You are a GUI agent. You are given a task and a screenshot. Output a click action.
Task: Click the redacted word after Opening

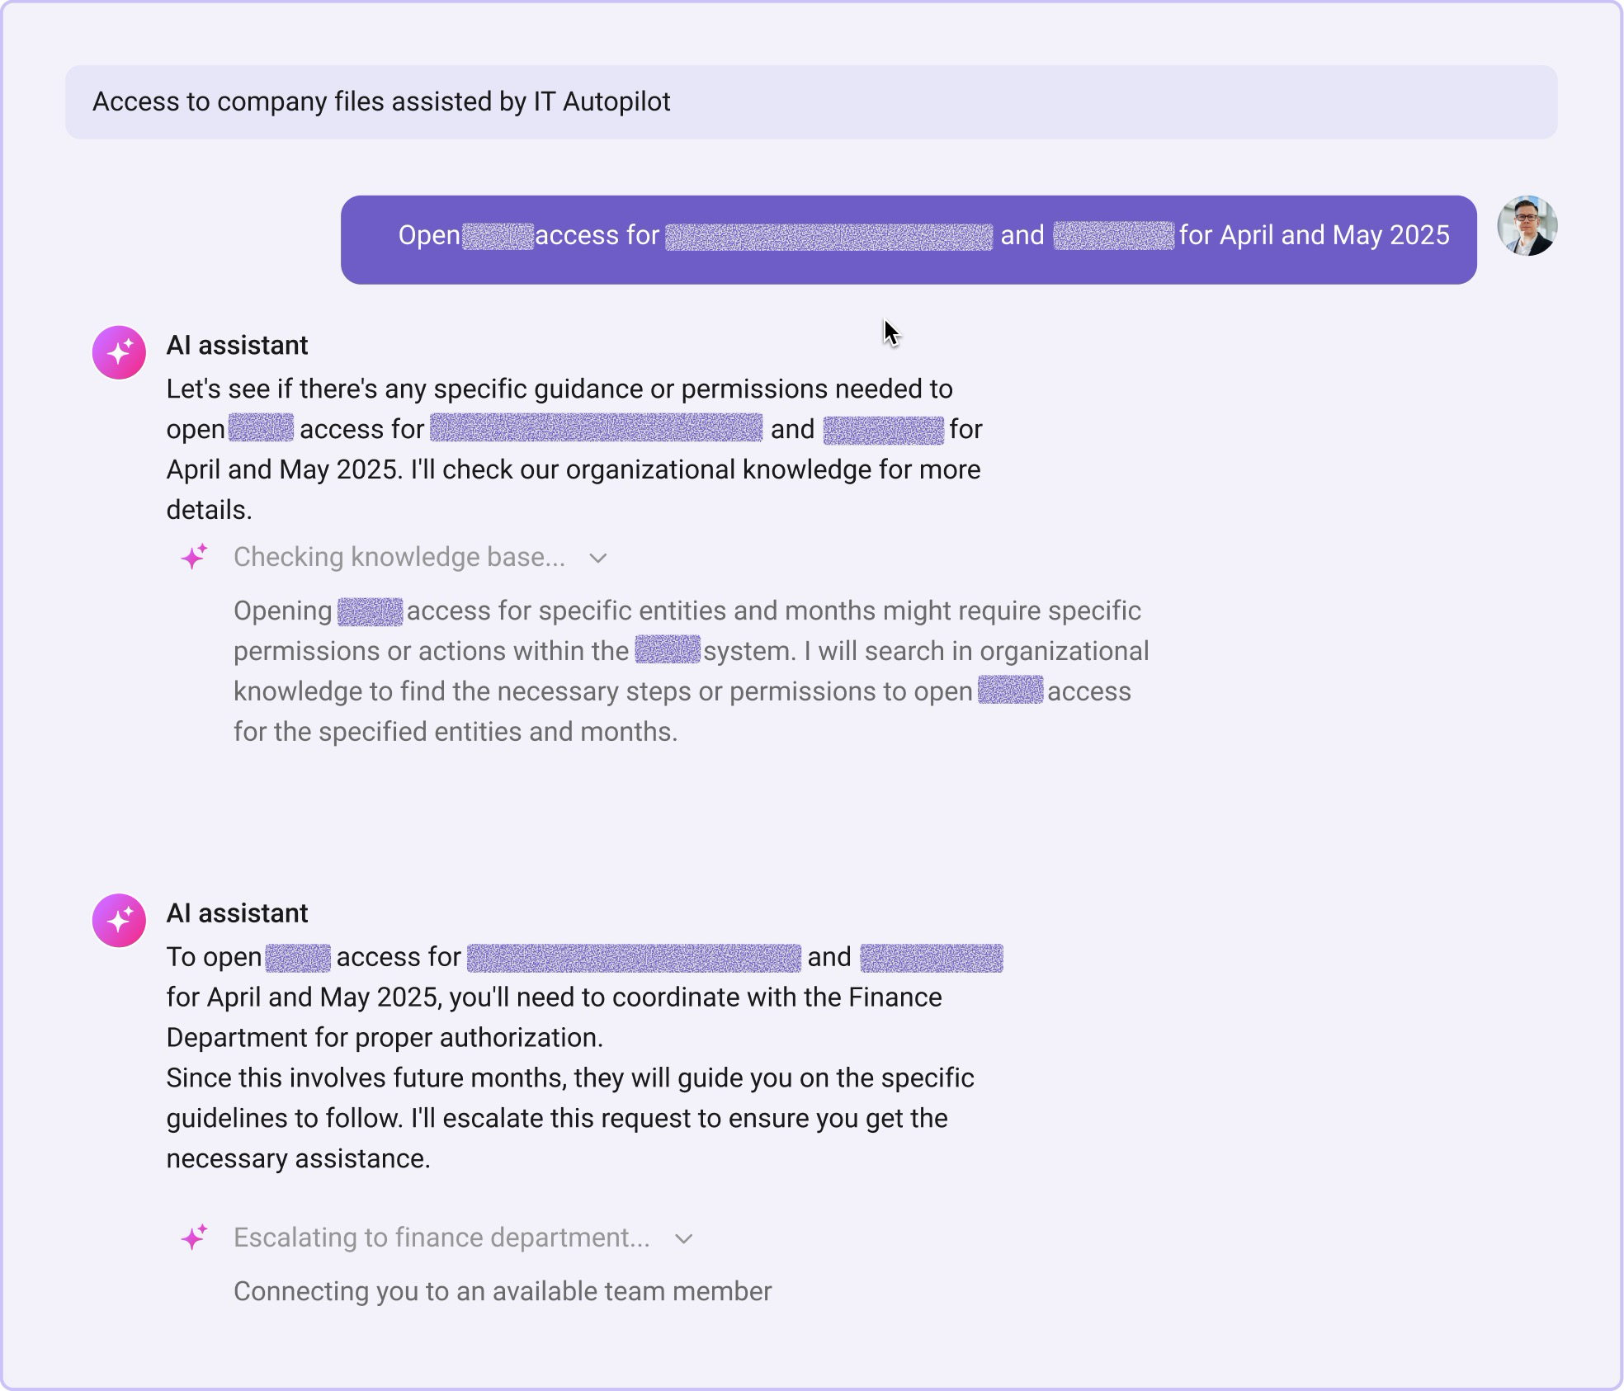click(370, 611)
